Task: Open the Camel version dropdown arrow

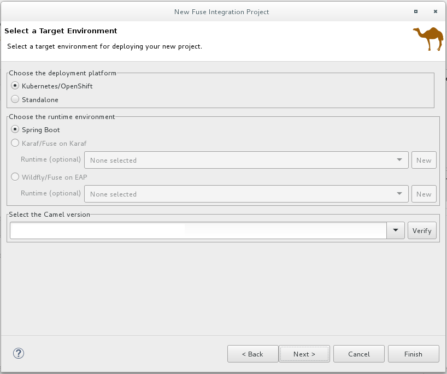Action: point(395,230)
